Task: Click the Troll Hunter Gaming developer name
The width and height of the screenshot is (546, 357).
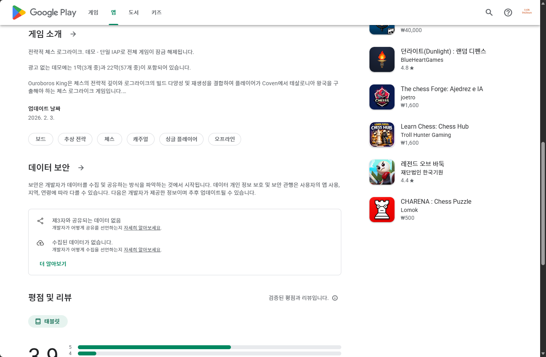Action: 426,135
